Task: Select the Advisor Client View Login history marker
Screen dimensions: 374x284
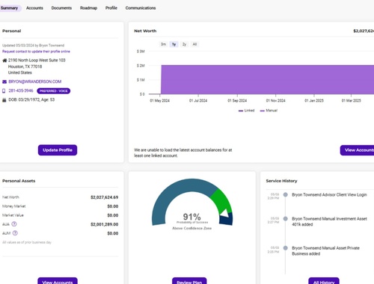Action: pos(286,194)
